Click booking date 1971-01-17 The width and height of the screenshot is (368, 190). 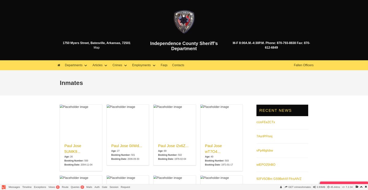click(227, 165)
